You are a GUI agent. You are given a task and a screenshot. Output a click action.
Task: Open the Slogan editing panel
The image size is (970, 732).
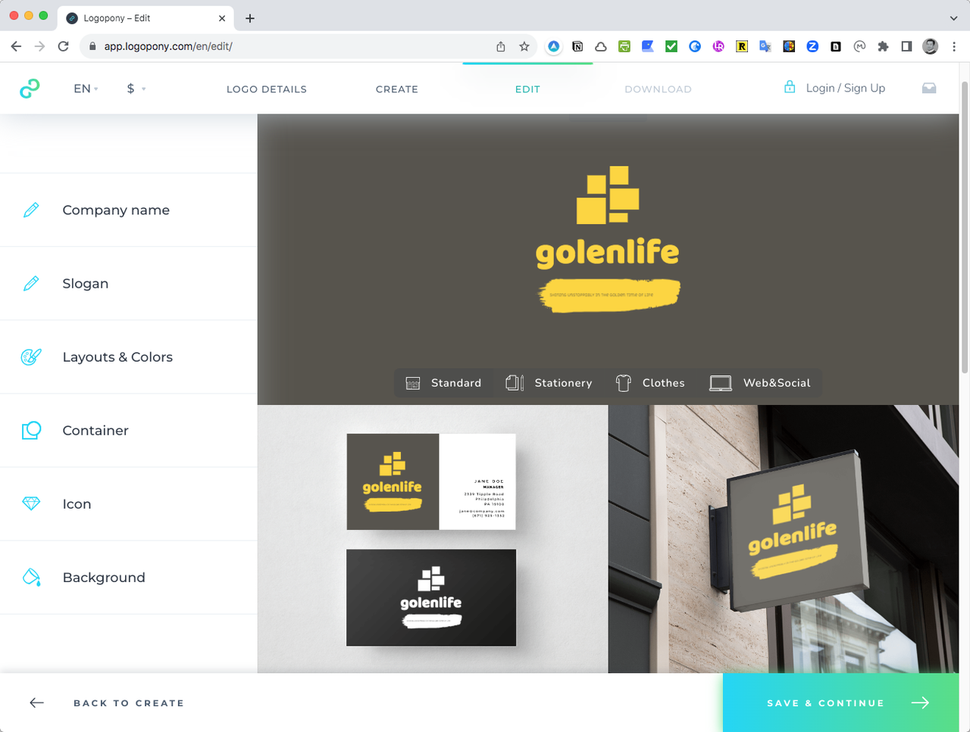[129, 283]
